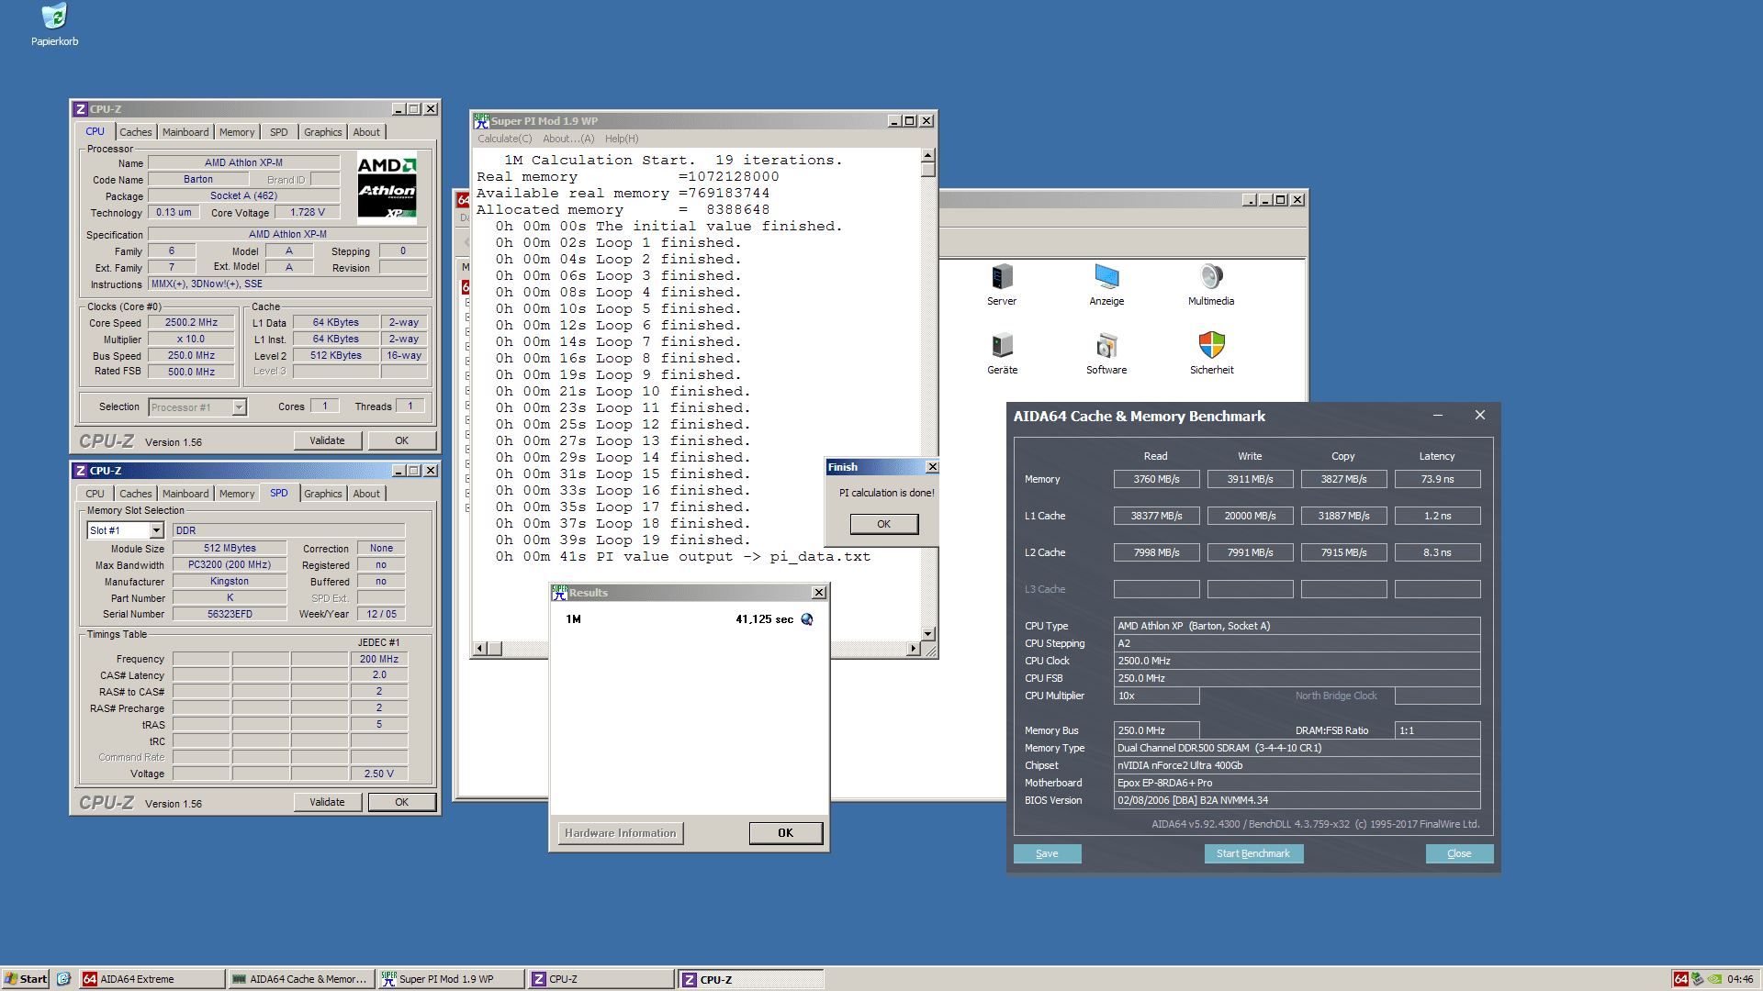Open Calculate(C) menu in Super PI

point(504,139)
